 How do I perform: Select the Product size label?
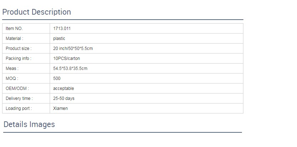19,49
